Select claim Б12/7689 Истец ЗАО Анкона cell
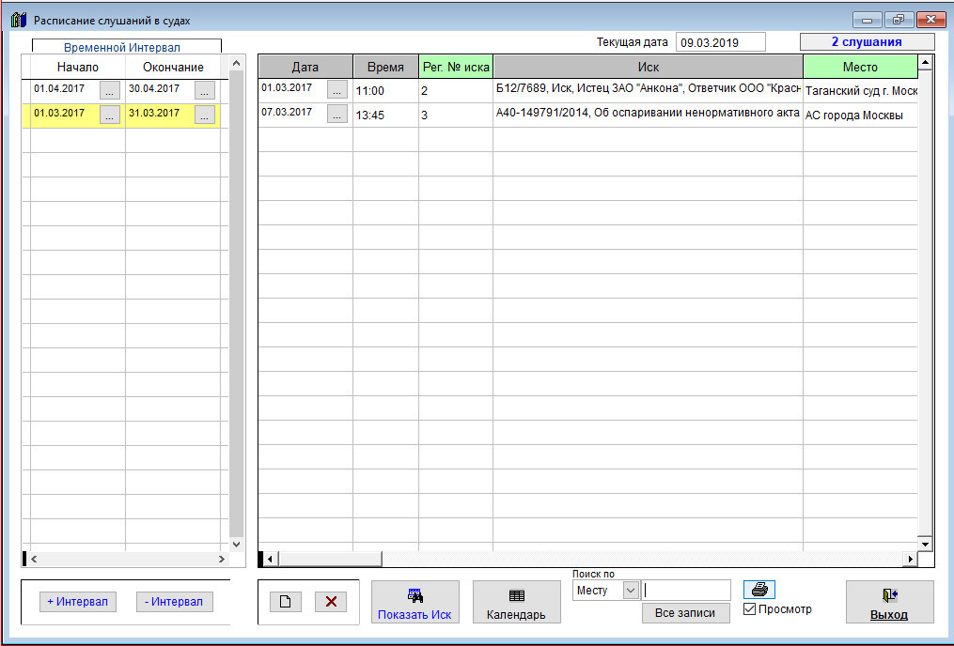 (648, 90)
